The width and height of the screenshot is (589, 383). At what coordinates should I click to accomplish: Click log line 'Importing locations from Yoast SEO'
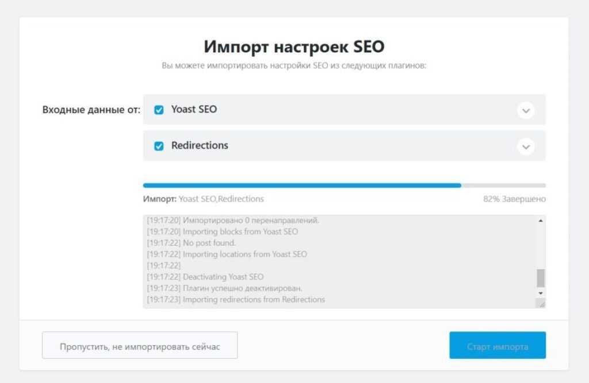[227, 254]
